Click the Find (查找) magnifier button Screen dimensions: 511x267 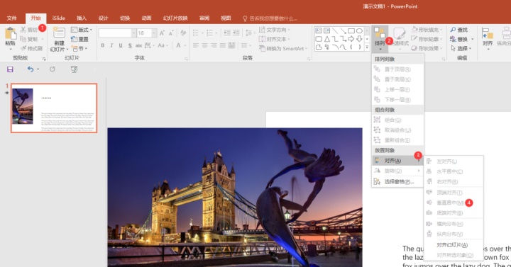click(459, 30)
